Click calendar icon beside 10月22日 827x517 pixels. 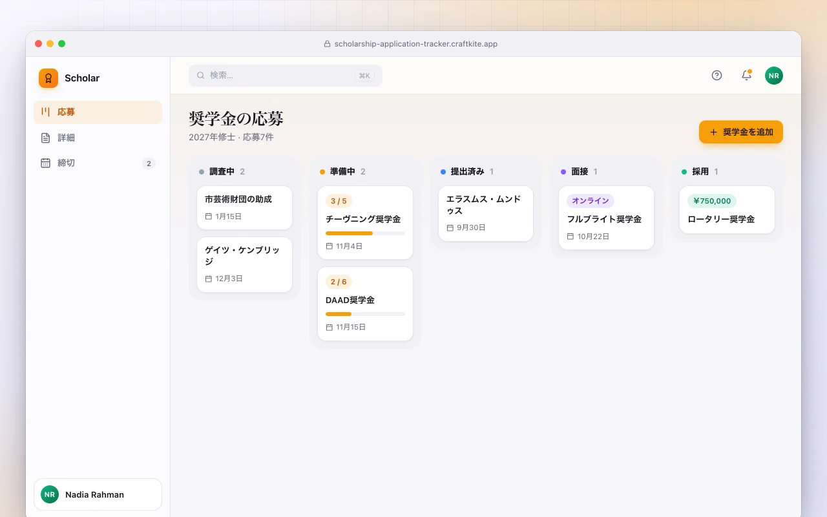(571, 237)
